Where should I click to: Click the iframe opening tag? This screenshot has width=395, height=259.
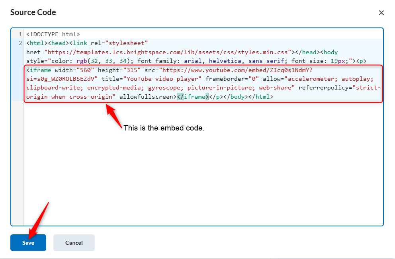[x=39, y=70]
